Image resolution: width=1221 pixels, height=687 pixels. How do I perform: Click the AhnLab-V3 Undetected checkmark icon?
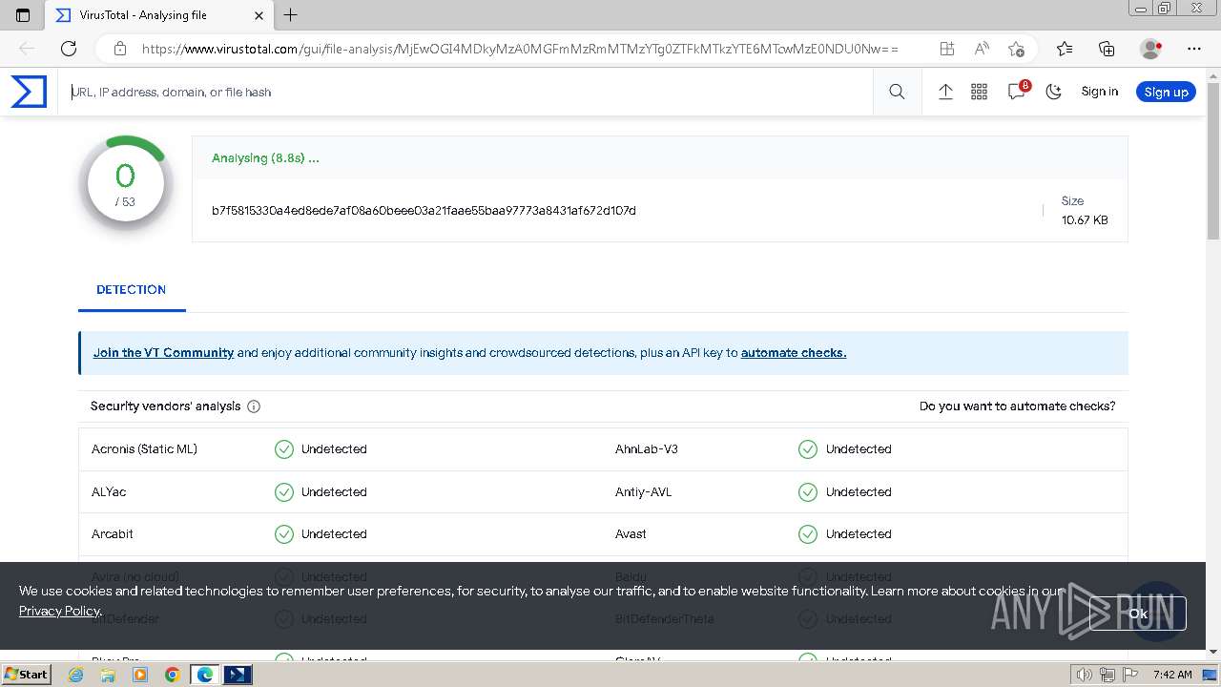tap(808, 449)
